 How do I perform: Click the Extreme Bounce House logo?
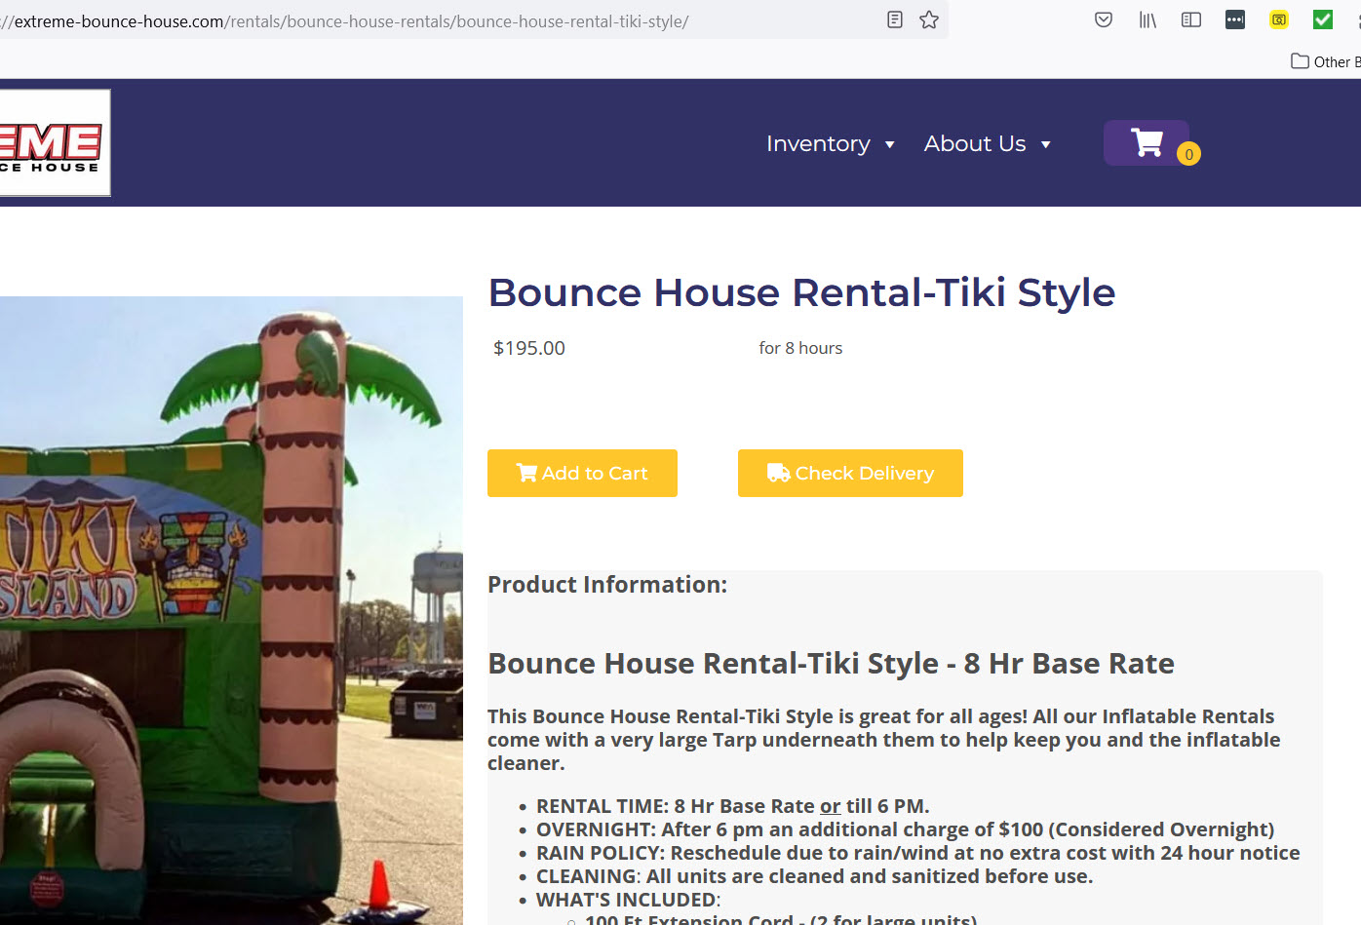click(54, 143)
